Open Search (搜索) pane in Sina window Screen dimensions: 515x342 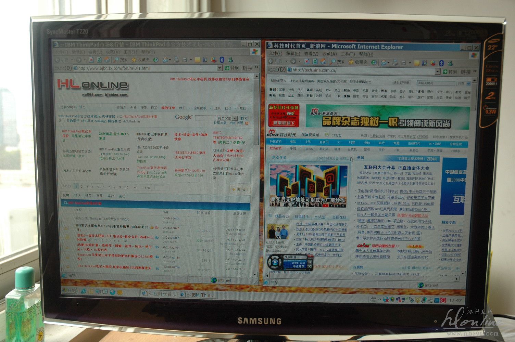[337, 62]
